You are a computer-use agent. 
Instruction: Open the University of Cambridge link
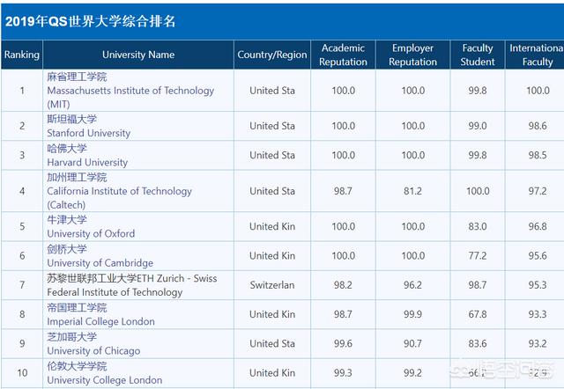click(x=100, y=263)
